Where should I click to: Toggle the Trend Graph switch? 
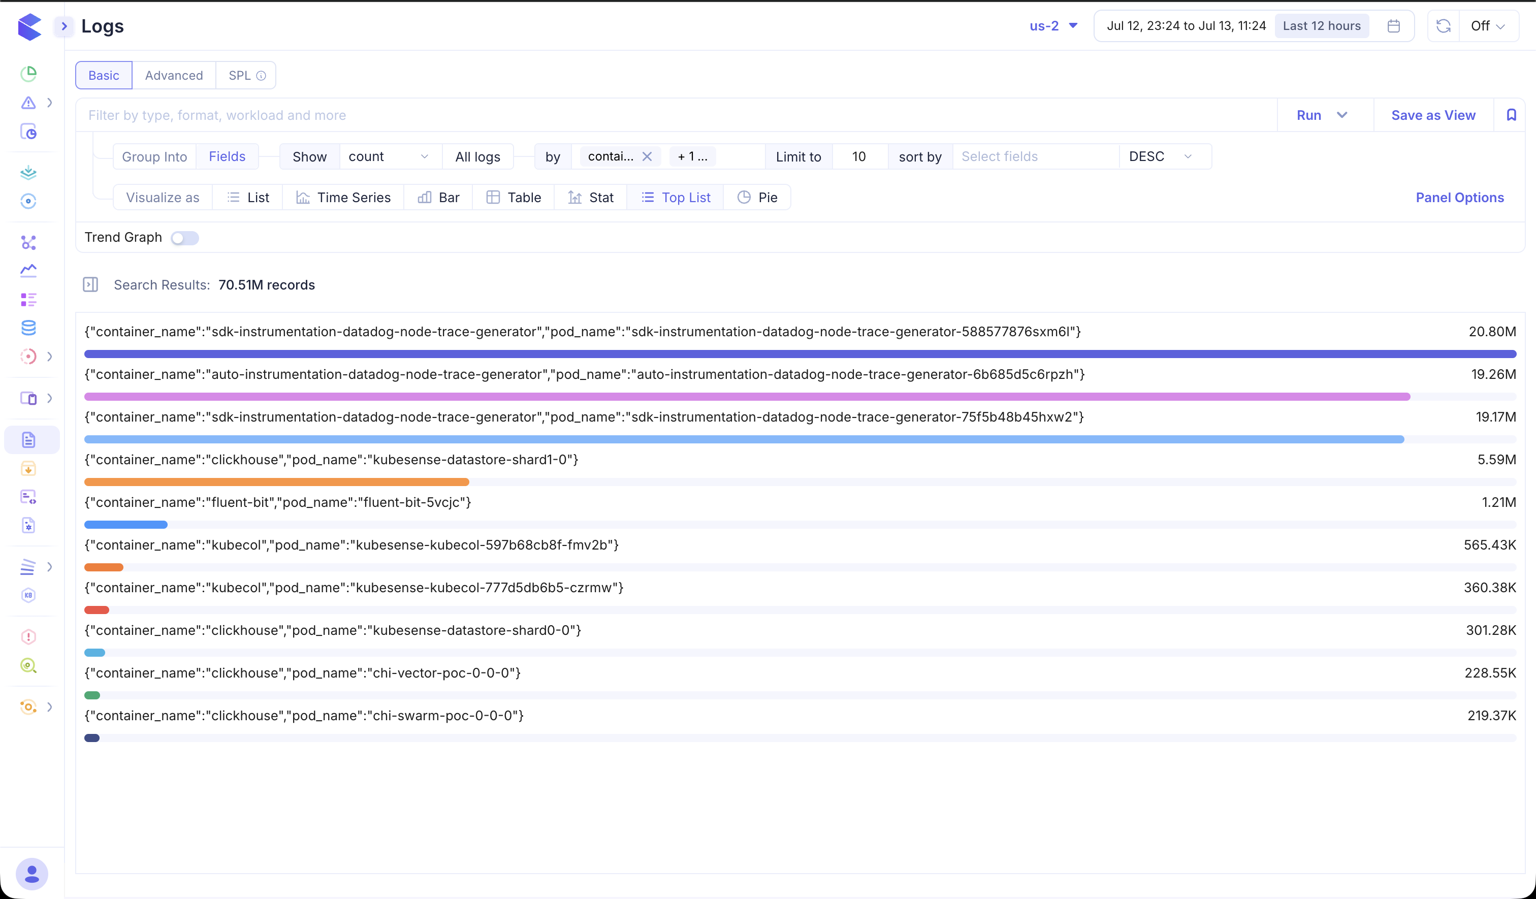185,238
